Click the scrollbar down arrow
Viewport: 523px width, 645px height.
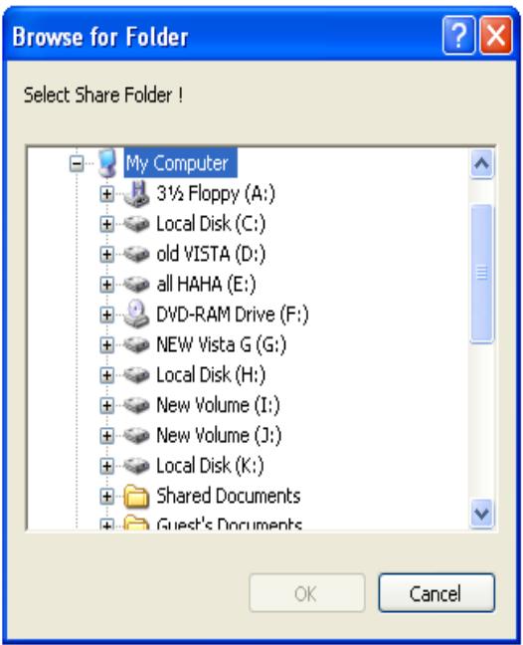481,513
